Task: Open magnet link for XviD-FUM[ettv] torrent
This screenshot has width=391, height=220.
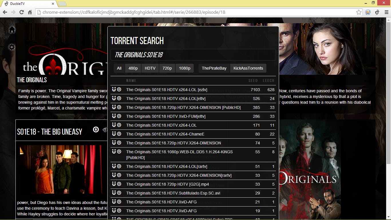Action: [114, 116]
